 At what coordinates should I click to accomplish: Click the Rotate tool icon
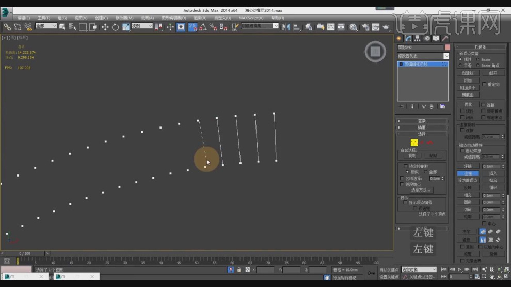point(115,27)
